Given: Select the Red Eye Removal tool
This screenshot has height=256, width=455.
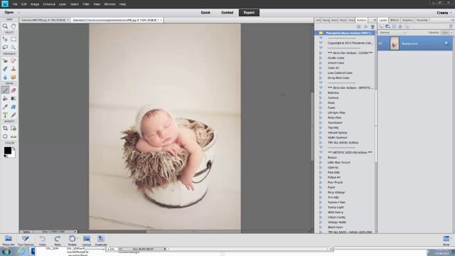Looking at the screenshot, I should click(5, 60).
